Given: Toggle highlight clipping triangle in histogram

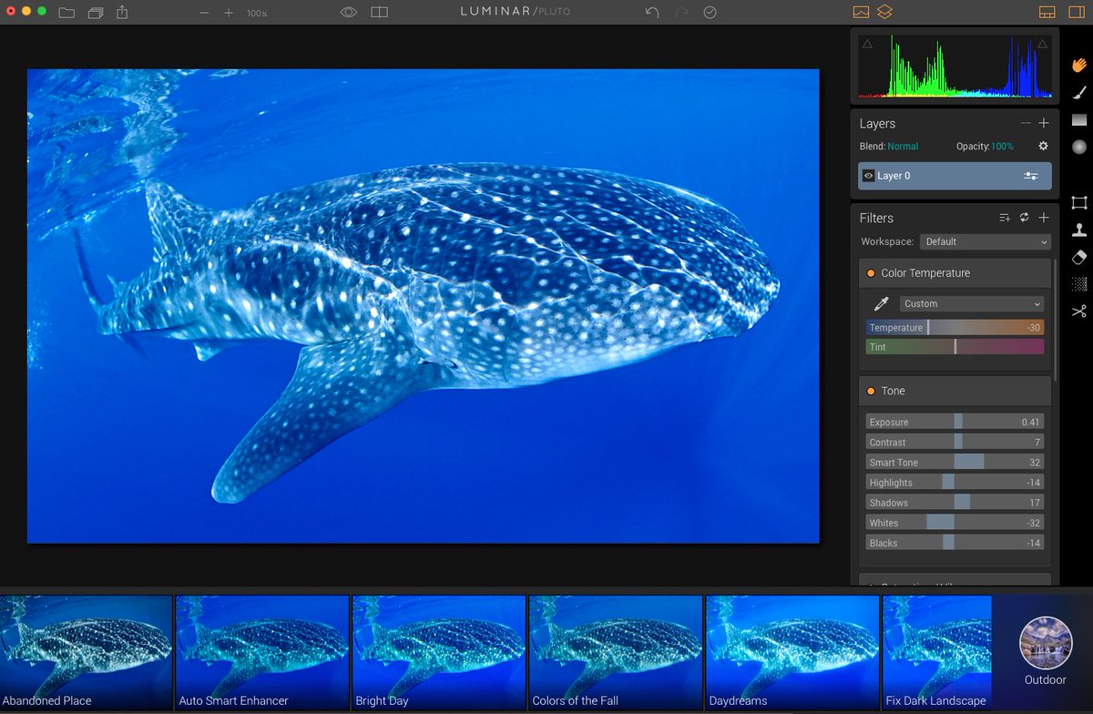Looking at the screenshot, I should pos(1042,43).
